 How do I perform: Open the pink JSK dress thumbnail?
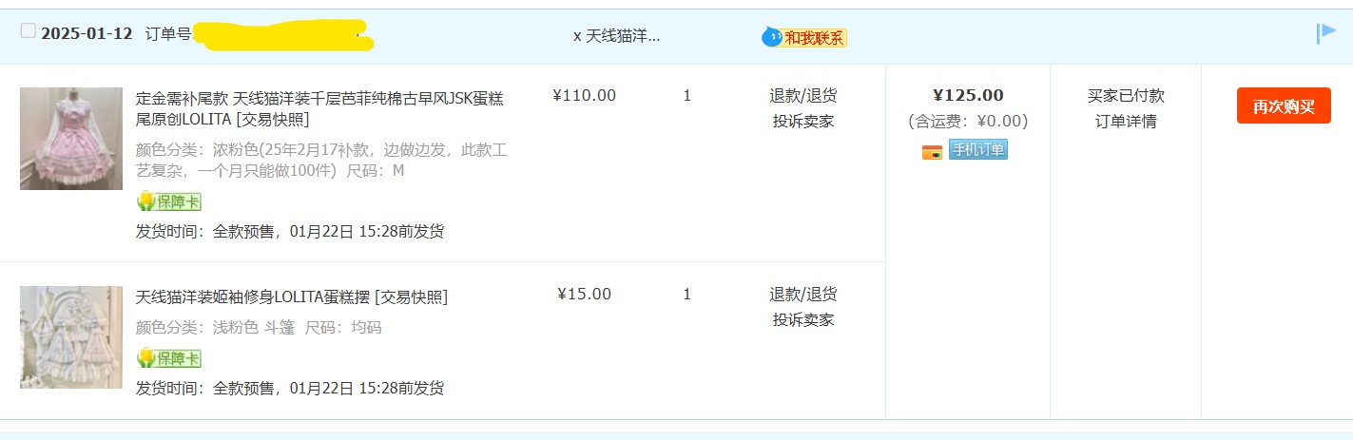pos(71,139)
